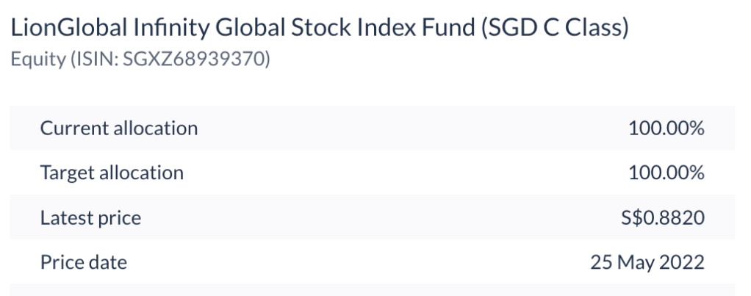Click the Target allocation 100.00% value
The height and width of the screenshot is (296, 751).
(x=666, y=173)
